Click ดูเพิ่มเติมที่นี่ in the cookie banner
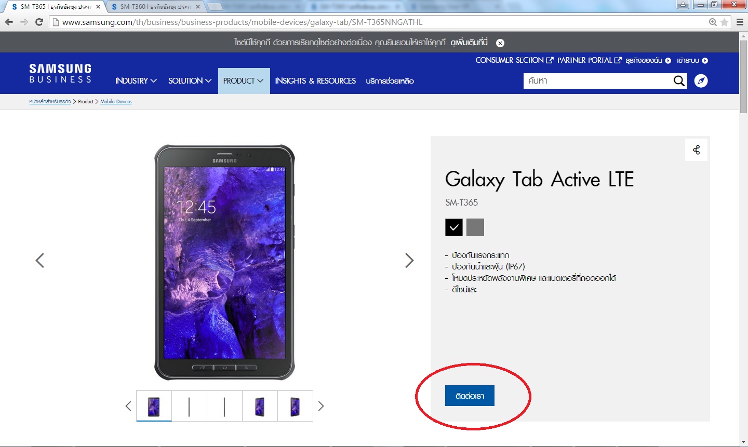 (469, 43)
